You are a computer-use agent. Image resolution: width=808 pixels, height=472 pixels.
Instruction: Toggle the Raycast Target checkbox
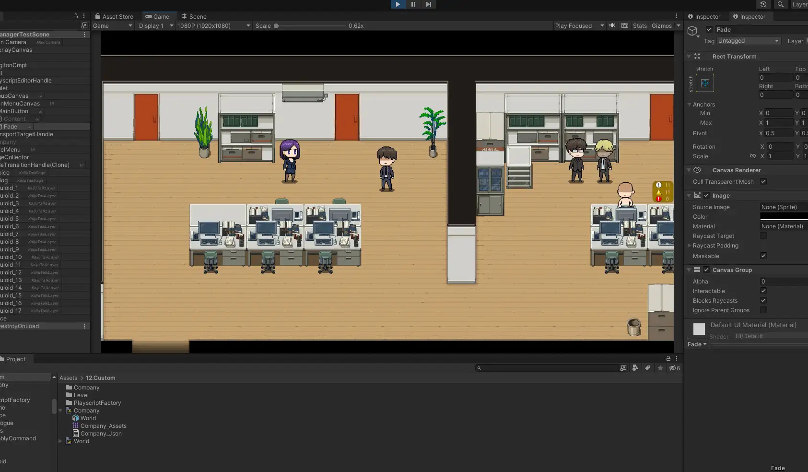pyautogui.click(x=763, y=236)
